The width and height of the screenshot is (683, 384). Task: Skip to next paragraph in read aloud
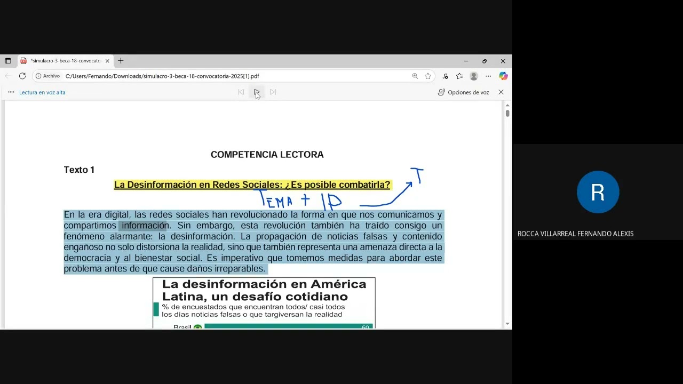(273, 92)
